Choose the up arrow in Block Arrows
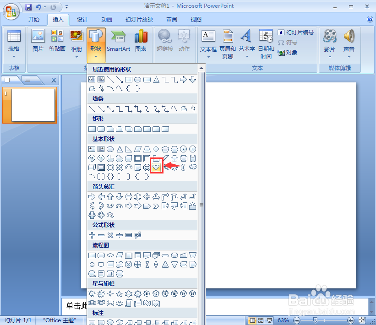The image size is (376, 325). (110, 197)
